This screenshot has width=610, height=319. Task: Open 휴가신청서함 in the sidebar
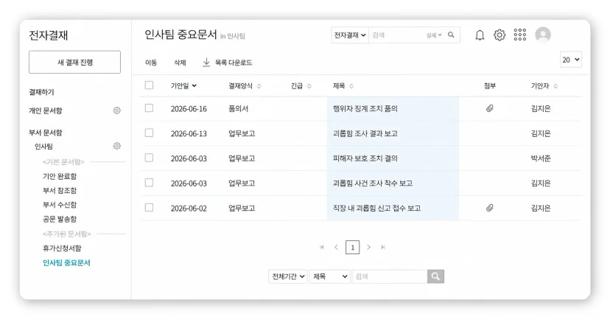[62, 248]
